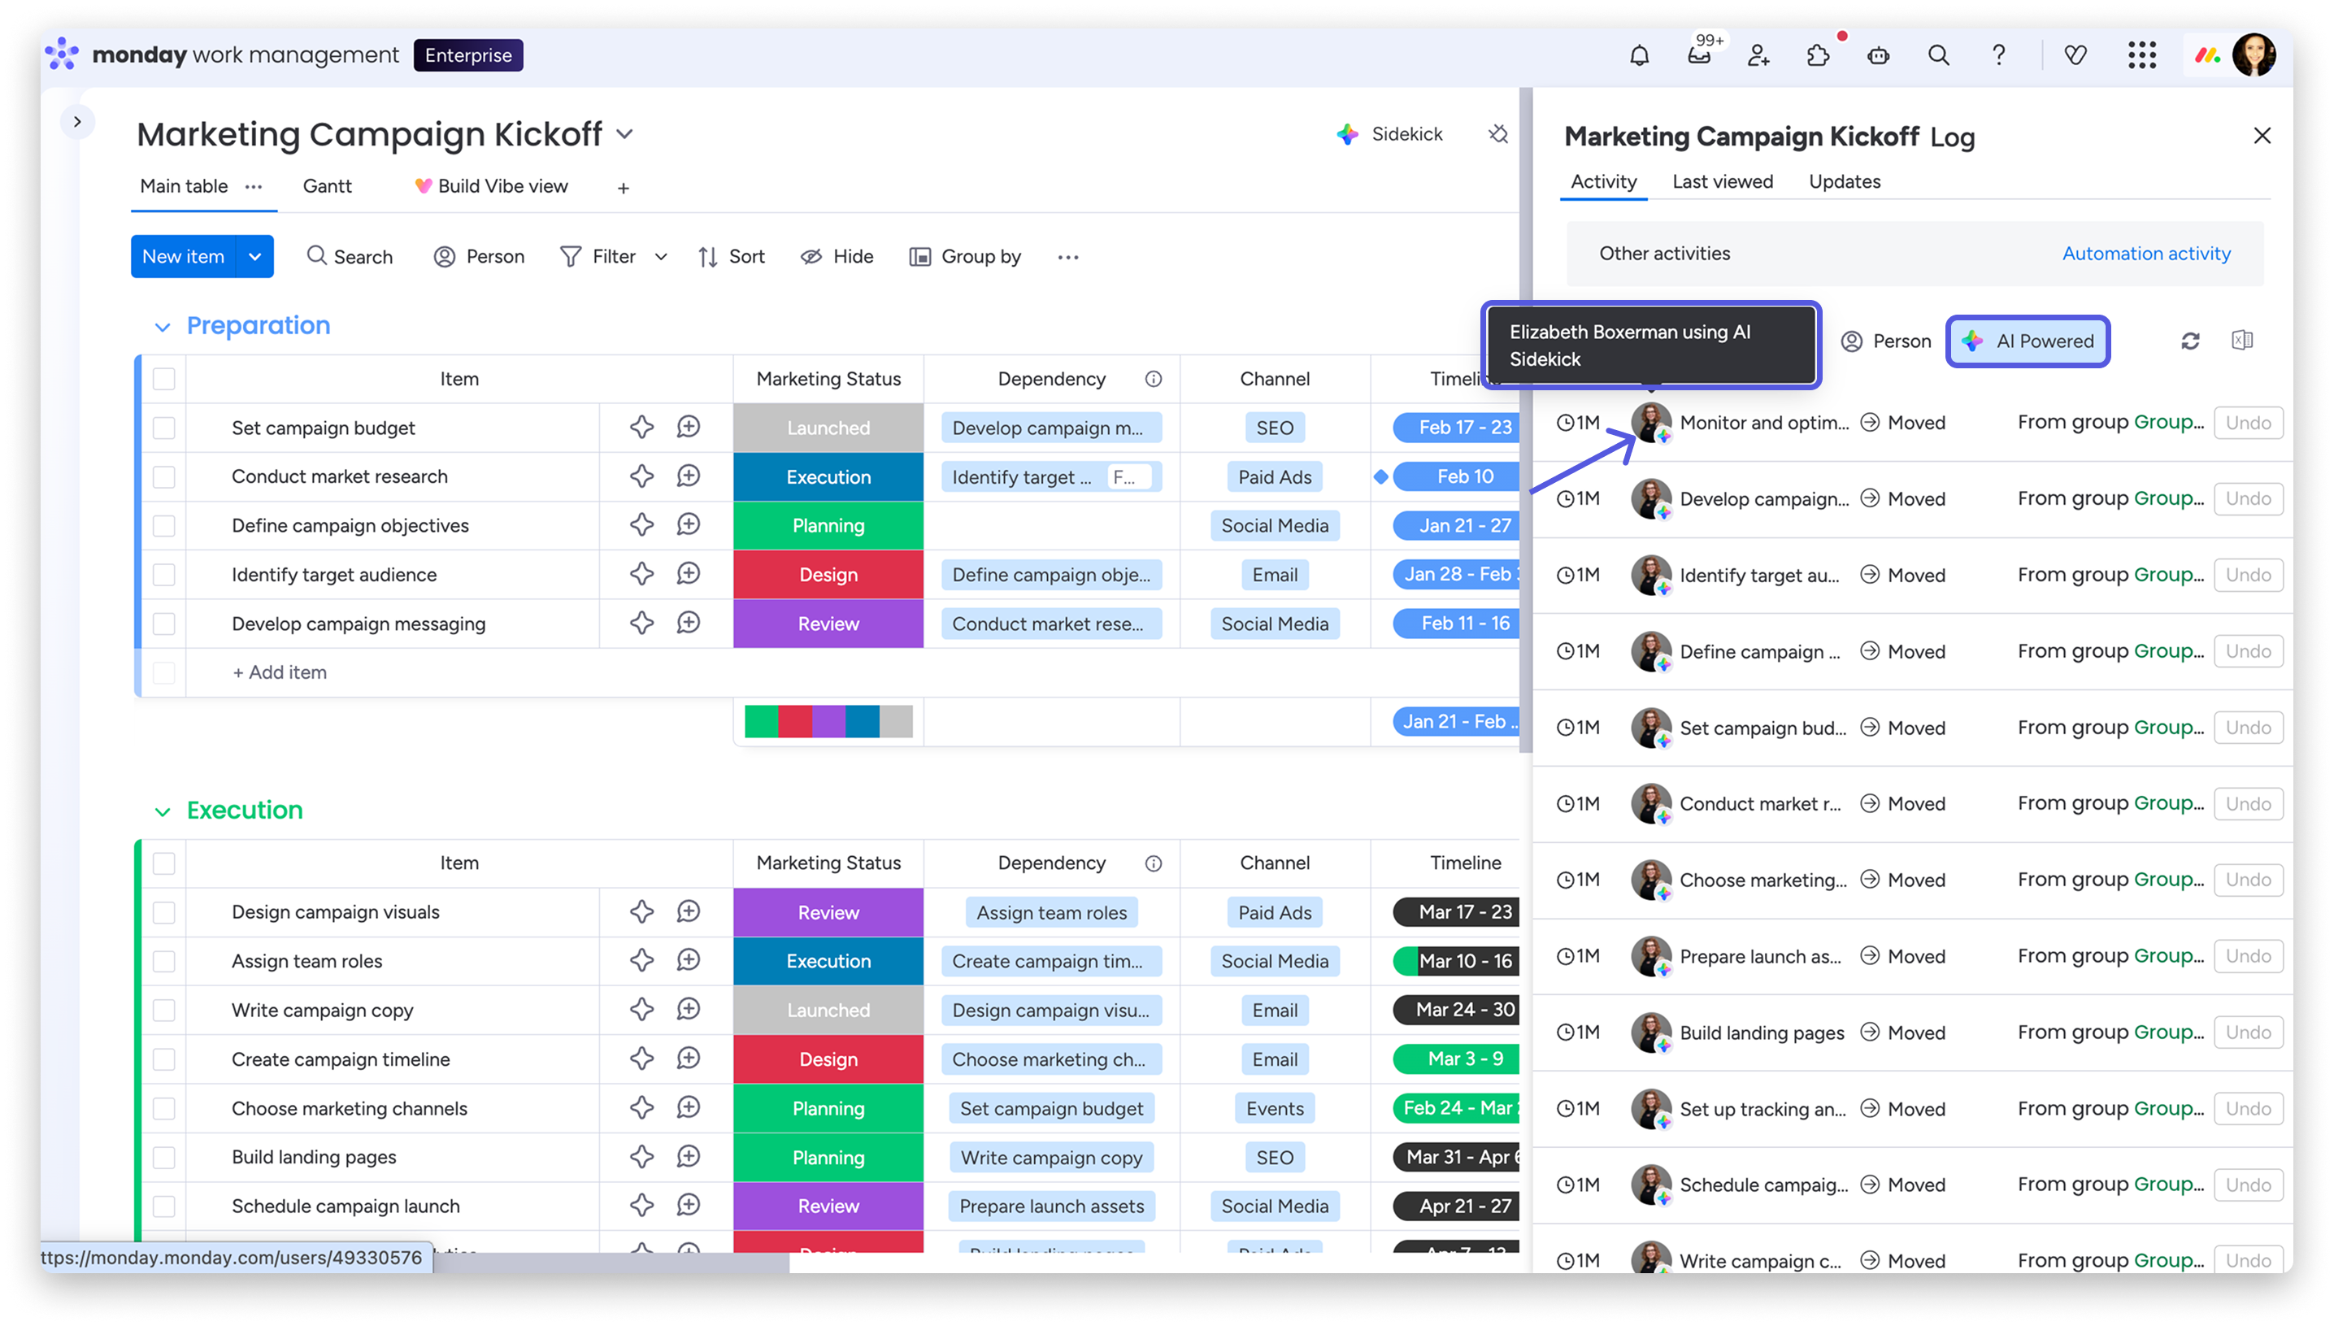Open the apps marketplace puzzle icon

(x=1818, y=55)
